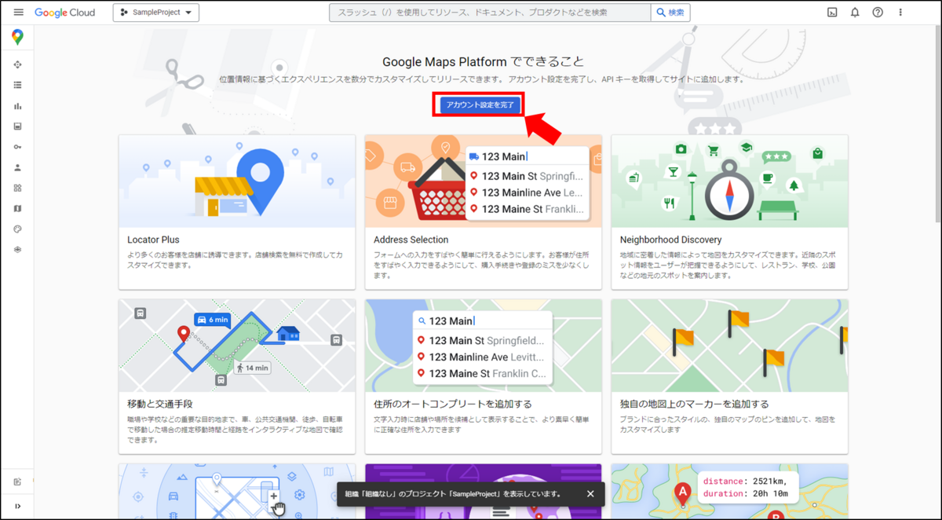Image resolution: width=942 pixels, height=520 pixels.
Task: Click the blue map-zoom card at bottom left
Action: pyautogui.click(x=237, y=492)
